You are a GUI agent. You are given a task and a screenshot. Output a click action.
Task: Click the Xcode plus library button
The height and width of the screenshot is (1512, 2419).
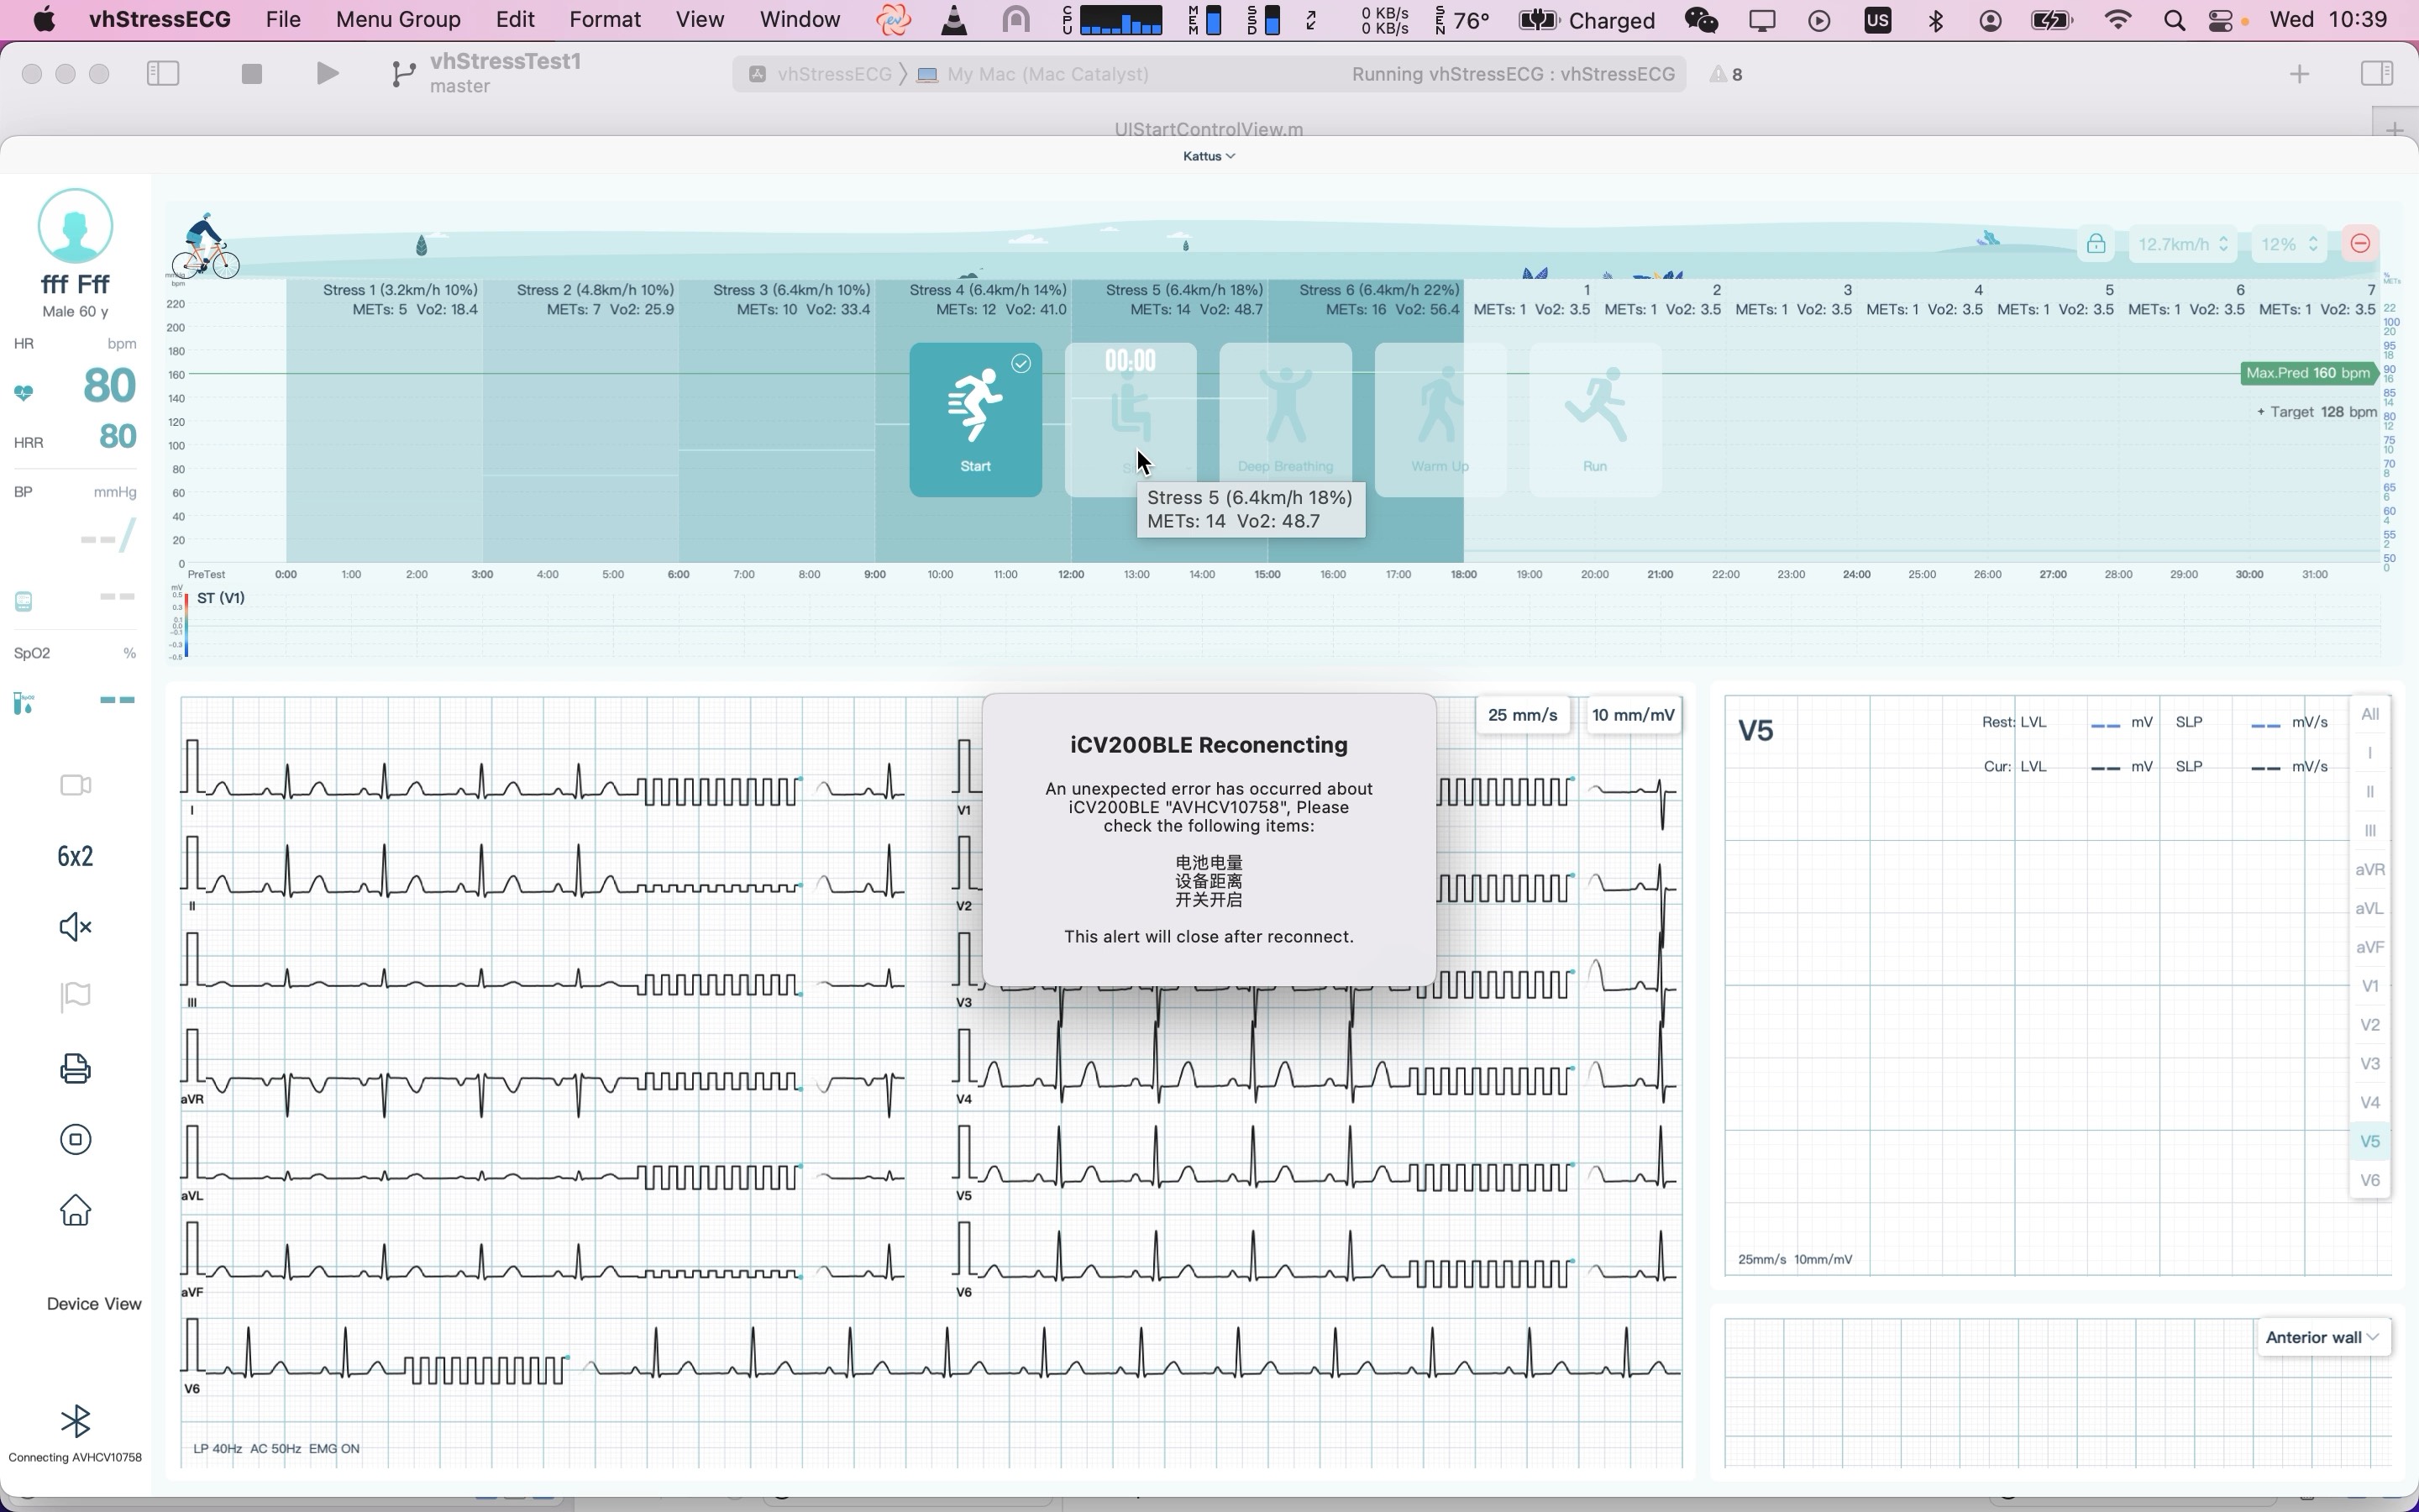click(2299, 74)
